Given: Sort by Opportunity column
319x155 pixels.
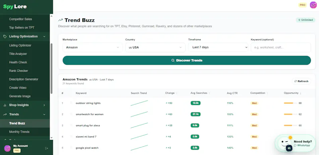Looking at the screenshot, I should tap(293, 93).
